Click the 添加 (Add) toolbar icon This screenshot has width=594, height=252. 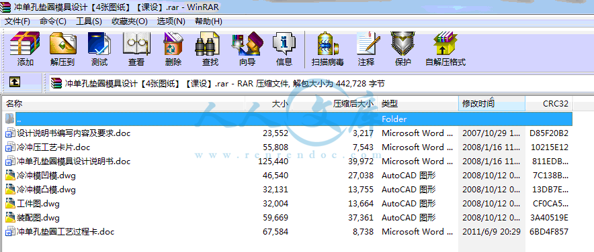[25, 49]
